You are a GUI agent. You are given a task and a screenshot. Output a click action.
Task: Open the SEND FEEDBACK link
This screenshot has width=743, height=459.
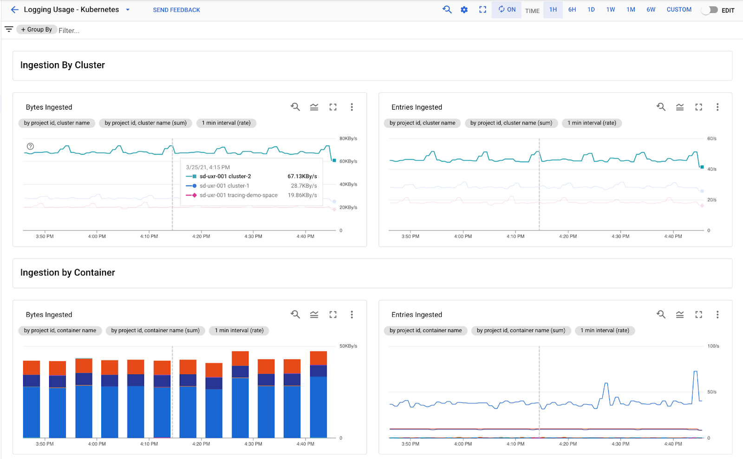pyautogui.click(x=176, y=10)
